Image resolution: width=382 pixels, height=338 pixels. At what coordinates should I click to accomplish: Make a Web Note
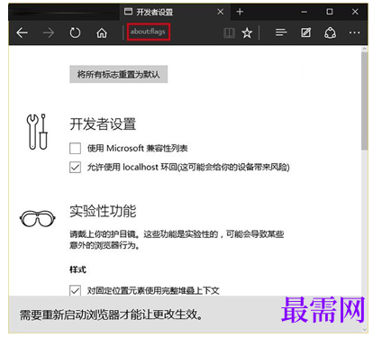[x=305, y=32]
